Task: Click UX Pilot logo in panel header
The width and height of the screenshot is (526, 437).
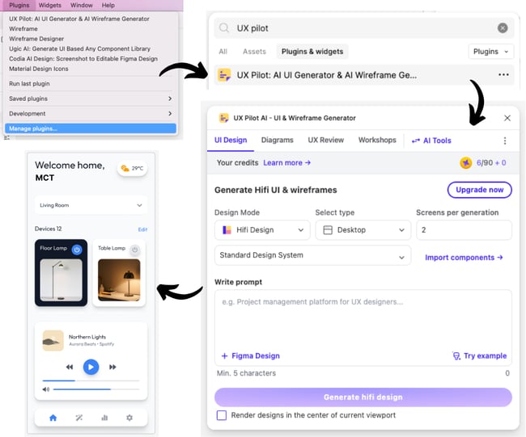Action: tap(223, 118)
